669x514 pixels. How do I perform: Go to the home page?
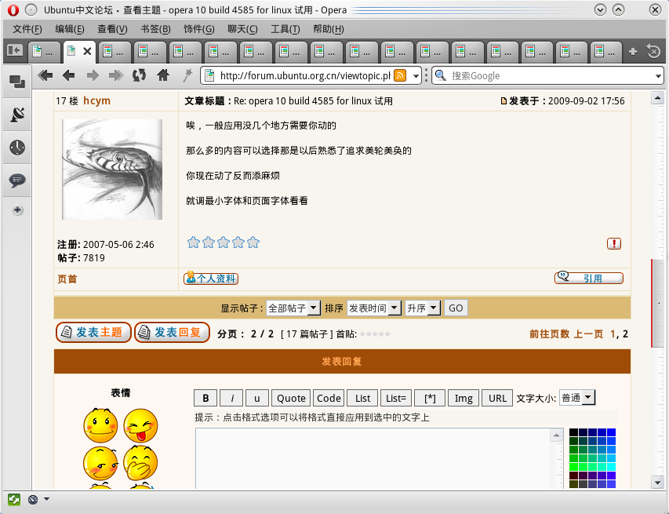pos(162,75)
